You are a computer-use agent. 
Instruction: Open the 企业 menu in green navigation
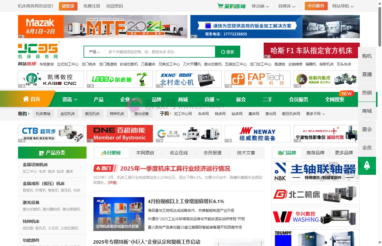click(x=126, y=99)
